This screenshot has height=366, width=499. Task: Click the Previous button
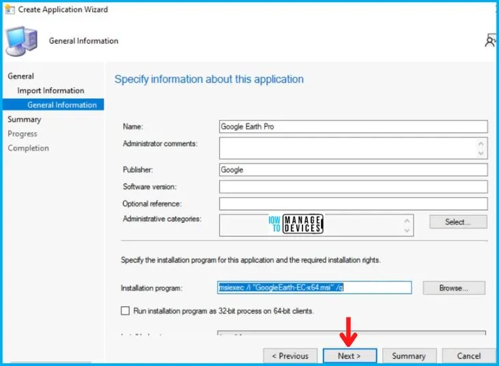click(290, 356)
